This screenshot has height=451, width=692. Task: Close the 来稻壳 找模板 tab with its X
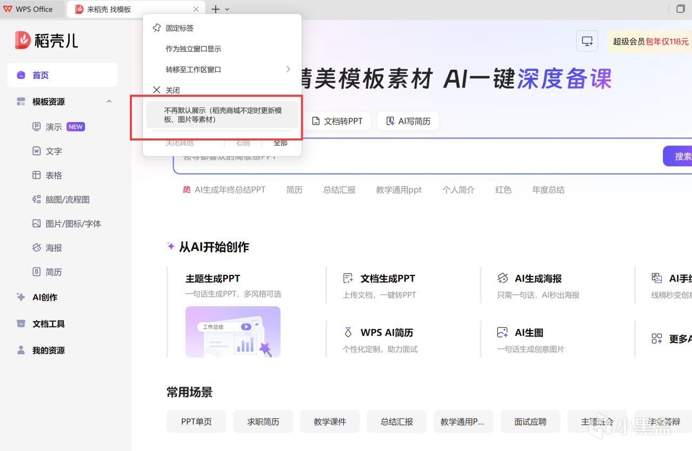pyautogui.click(x=196, y=9)
